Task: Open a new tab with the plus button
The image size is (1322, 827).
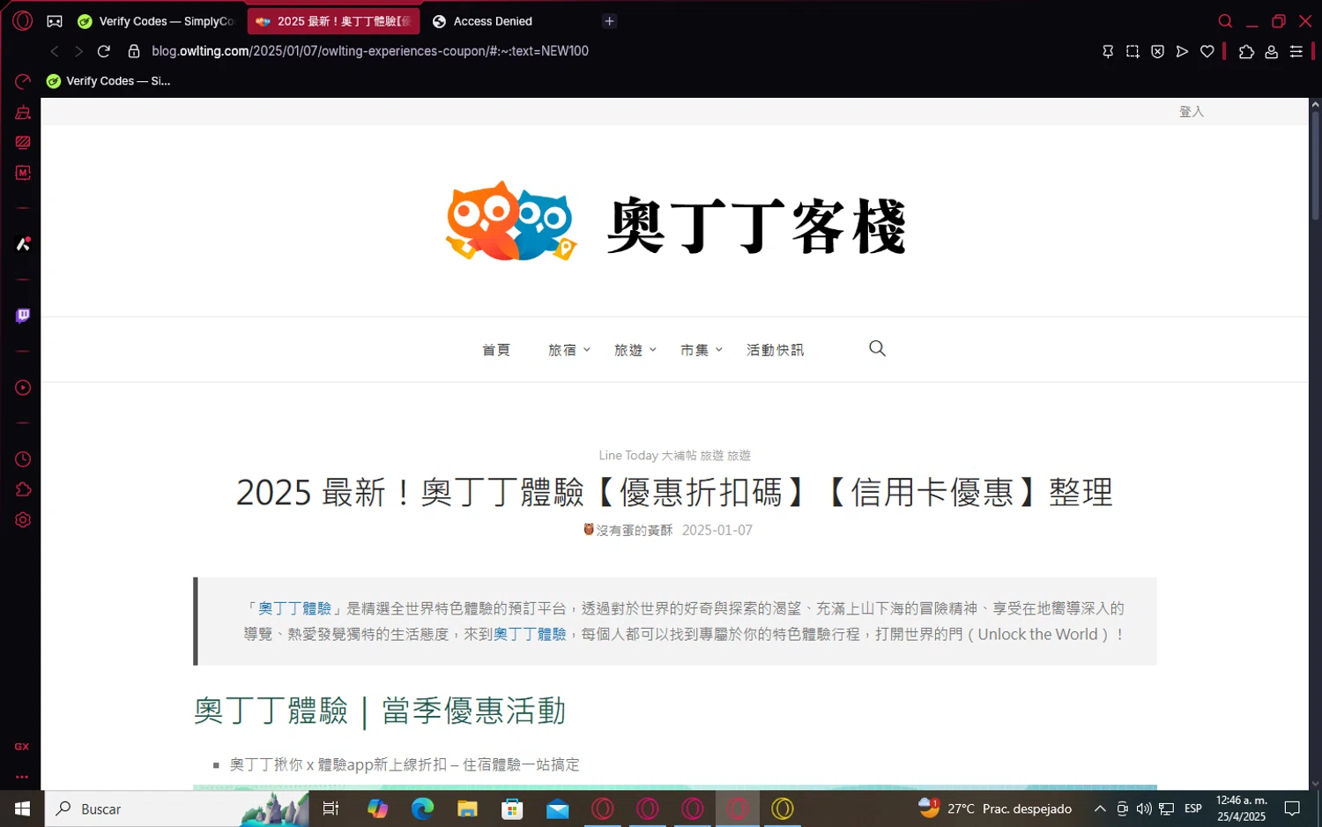Action: coord(609,21)
